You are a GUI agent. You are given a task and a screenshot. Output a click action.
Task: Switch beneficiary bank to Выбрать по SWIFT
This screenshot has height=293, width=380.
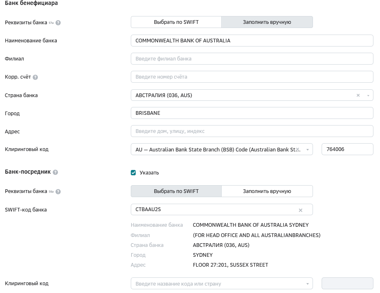(x=176, y=22)
